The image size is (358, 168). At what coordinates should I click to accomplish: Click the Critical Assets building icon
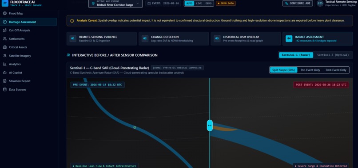[x=4, y=47]
